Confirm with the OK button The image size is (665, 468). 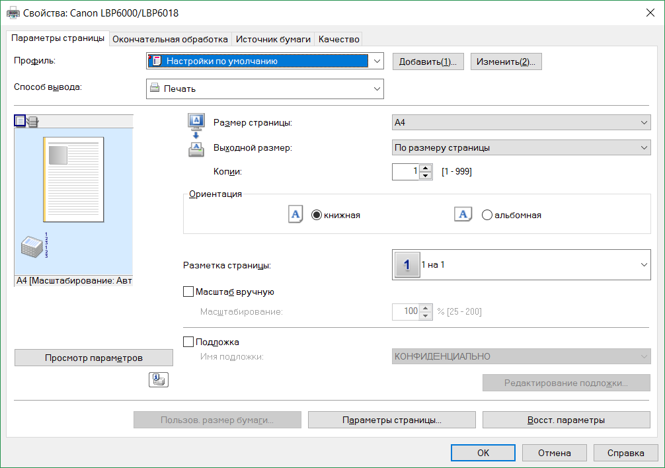point(483,453)
